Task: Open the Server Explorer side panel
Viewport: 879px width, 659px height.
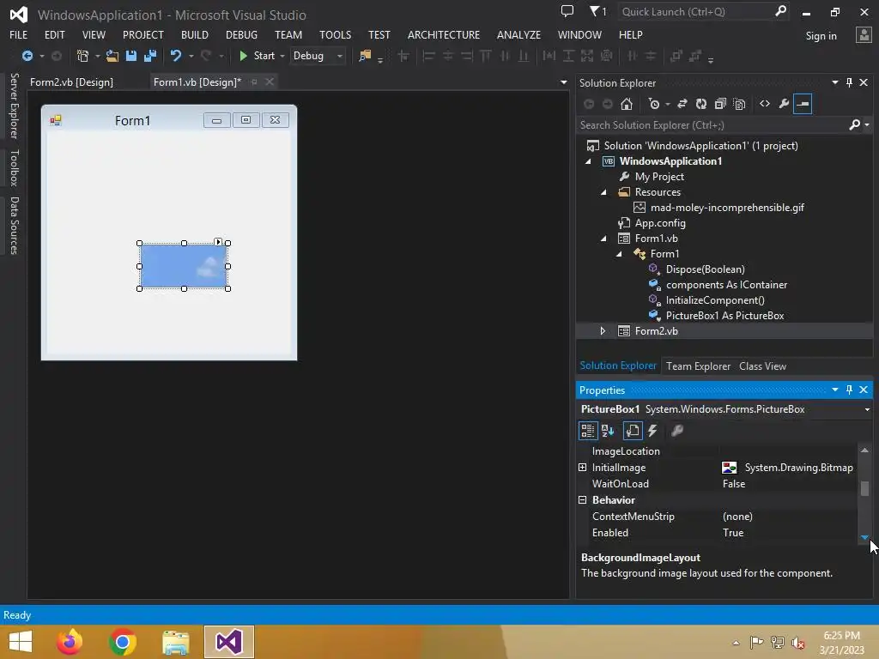Action: (x=14, y=106)
